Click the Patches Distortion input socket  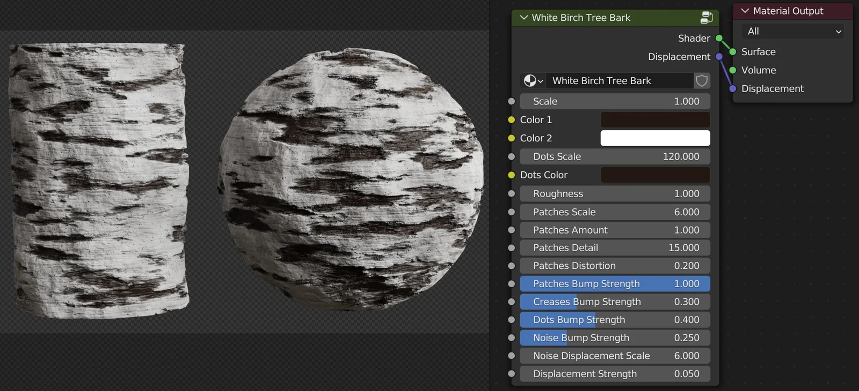pyautogui.click(x=511, y=266)
